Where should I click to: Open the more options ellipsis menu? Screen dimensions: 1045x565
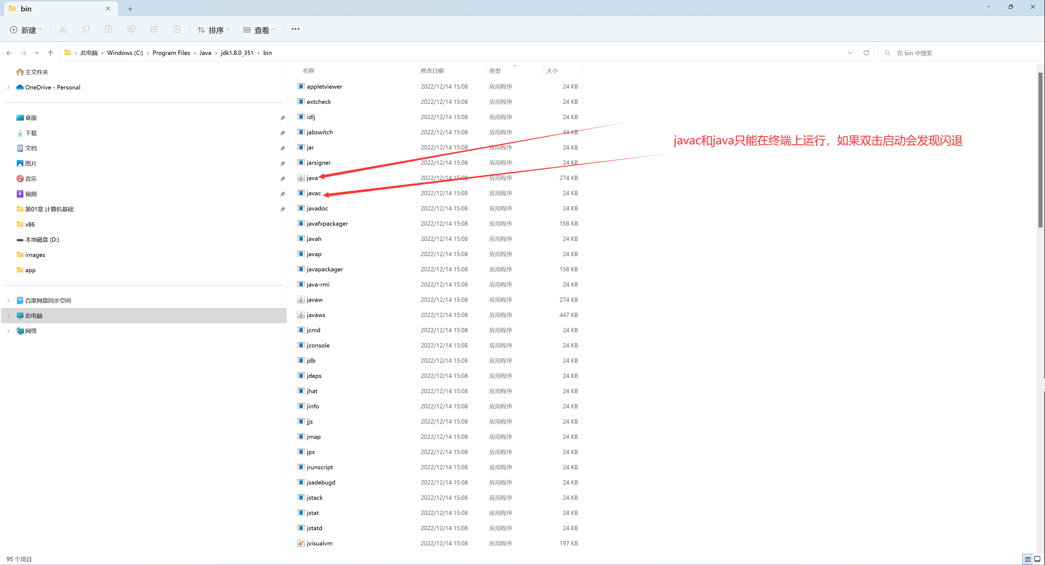click(295, 29)
